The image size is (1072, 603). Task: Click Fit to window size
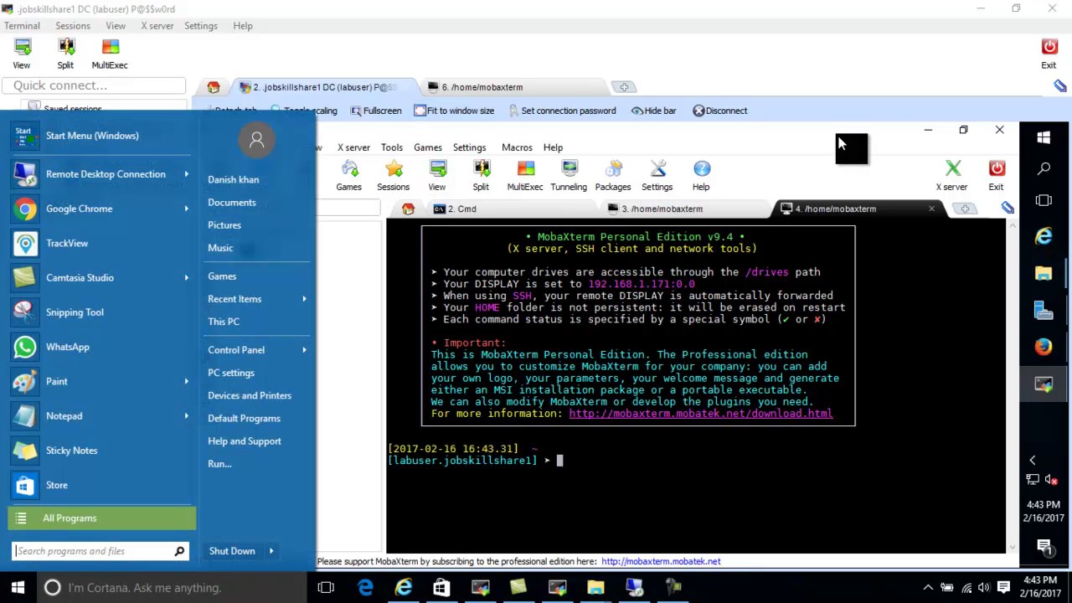pos(454,111)
